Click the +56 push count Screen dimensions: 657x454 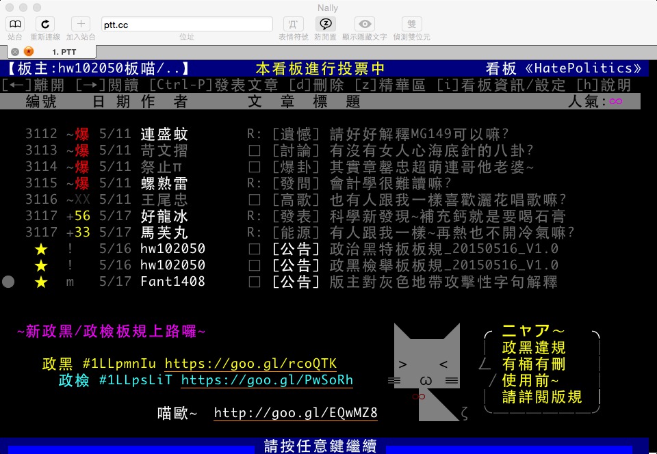[78, 216]
